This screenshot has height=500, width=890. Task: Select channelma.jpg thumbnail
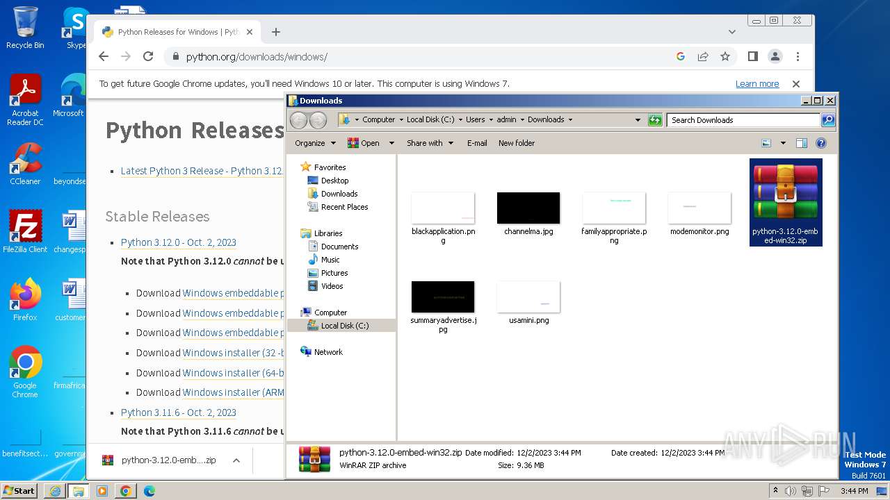pyautogui.click(x=528, y=208)
